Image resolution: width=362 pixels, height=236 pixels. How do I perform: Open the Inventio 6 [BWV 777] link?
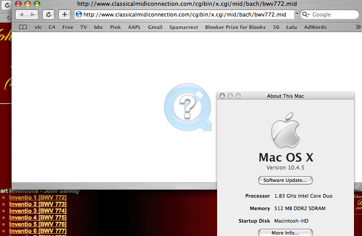coord(38,231)
